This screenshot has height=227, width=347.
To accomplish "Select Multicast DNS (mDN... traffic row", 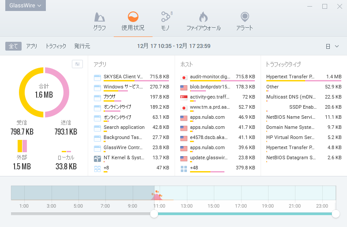I will pyautogui.click(x=304, y=98).
